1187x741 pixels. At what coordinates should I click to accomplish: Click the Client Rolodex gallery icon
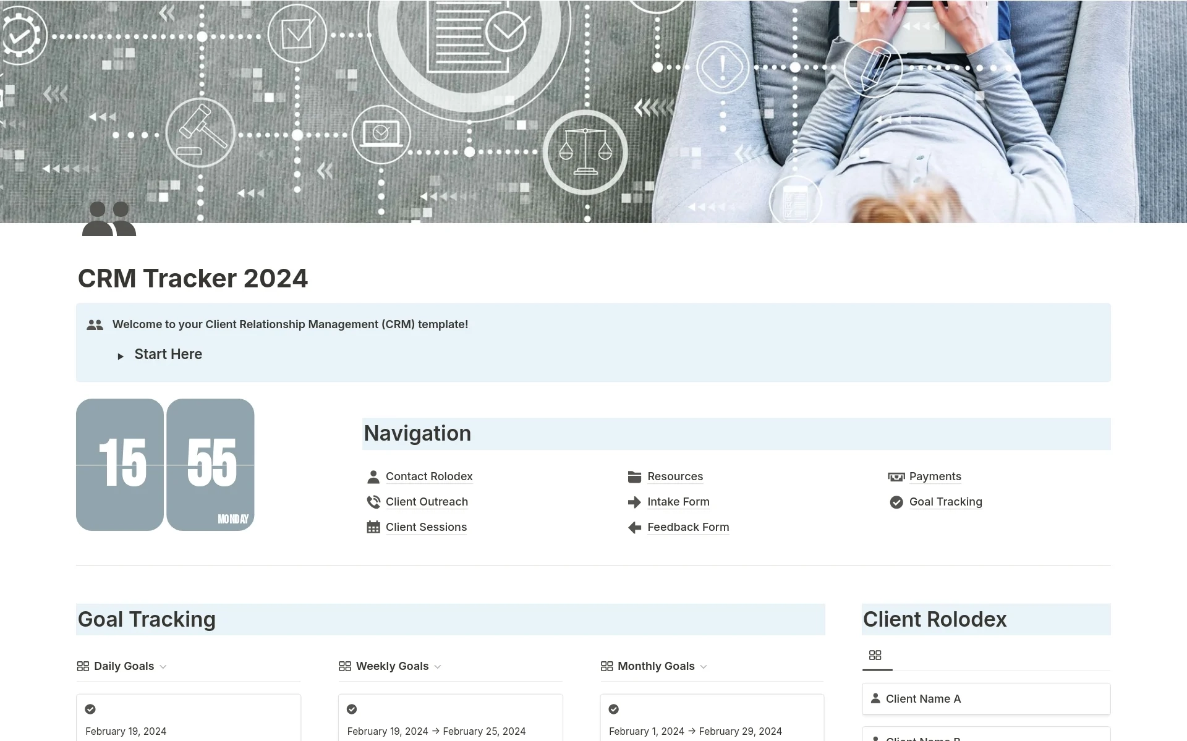(x=875, y=654)
